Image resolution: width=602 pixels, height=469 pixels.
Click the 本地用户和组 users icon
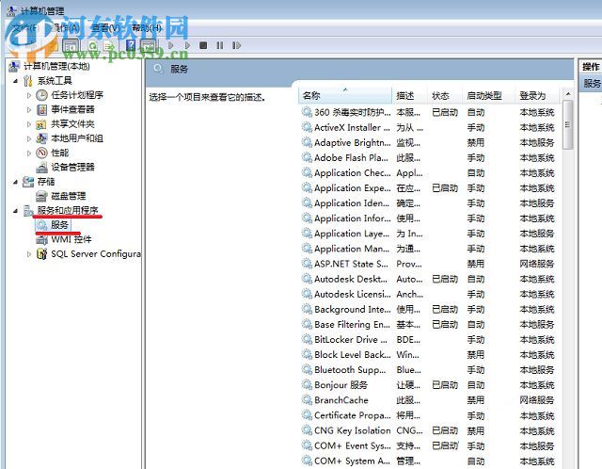coord(41,138)
